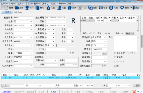Open the 账务(A) menu
143x93 pixels.
[x=62, y=4]
